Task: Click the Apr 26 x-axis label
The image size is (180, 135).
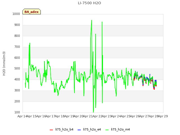Action: tap(135, 116)
